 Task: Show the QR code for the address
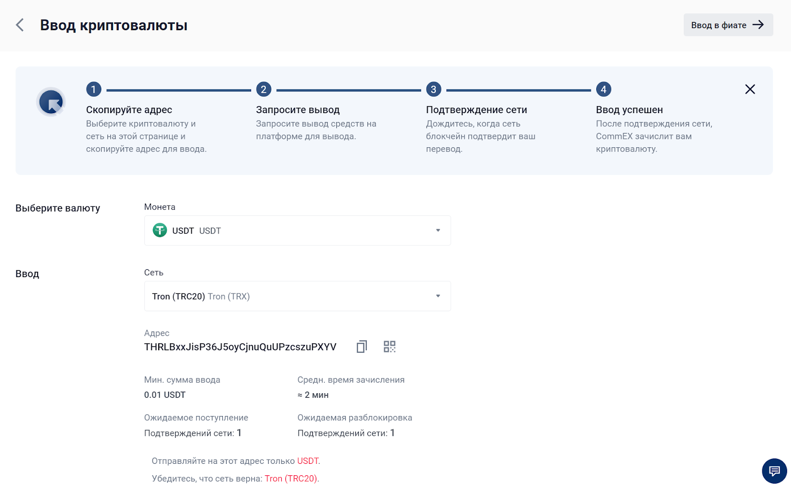pos(390,347)
